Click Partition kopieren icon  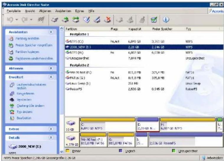pyautogui.click(x=11, y=52)
